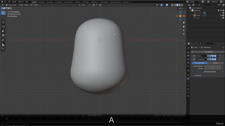Switch to solid viewport shading
This screenshot has width=225, height=126.
pos(177,5)
